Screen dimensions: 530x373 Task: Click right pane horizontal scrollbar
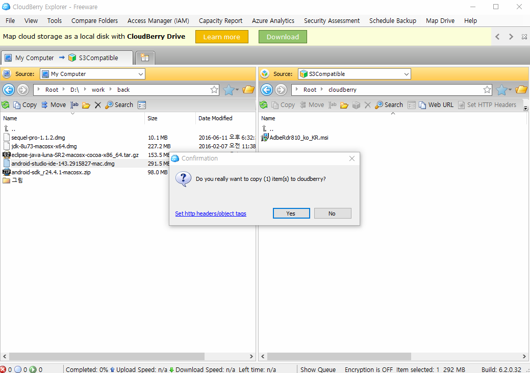[339, 356]
